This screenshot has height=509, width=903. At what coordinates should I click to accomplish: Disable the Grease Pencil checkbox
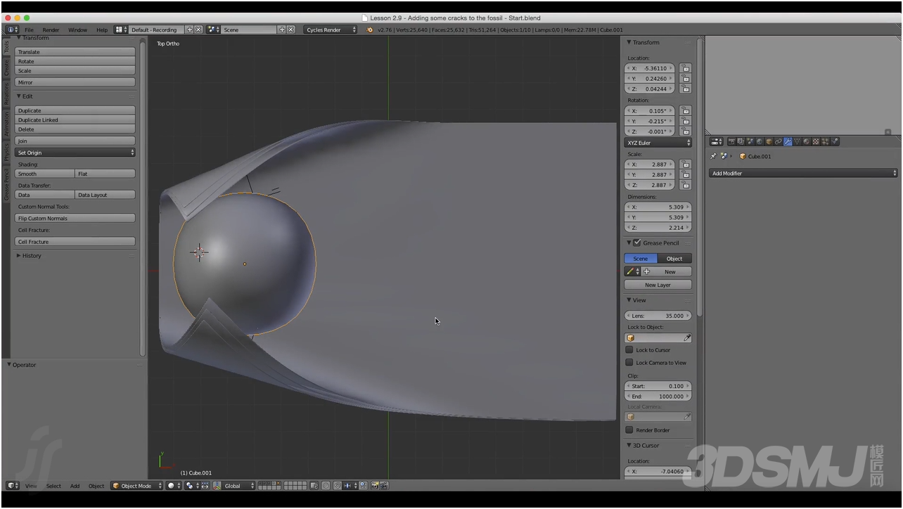pyautogui.click(x=637, y=243)
